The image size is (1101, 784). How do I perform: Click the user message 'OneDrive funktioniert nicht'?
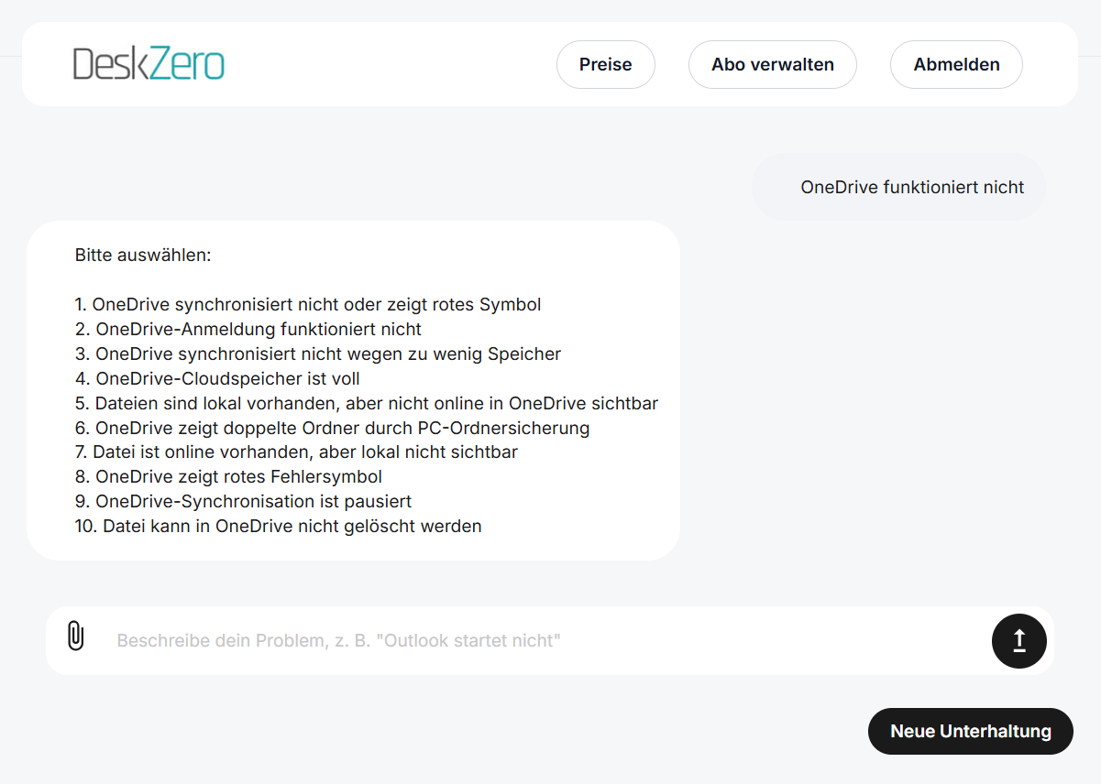[912, 187]
